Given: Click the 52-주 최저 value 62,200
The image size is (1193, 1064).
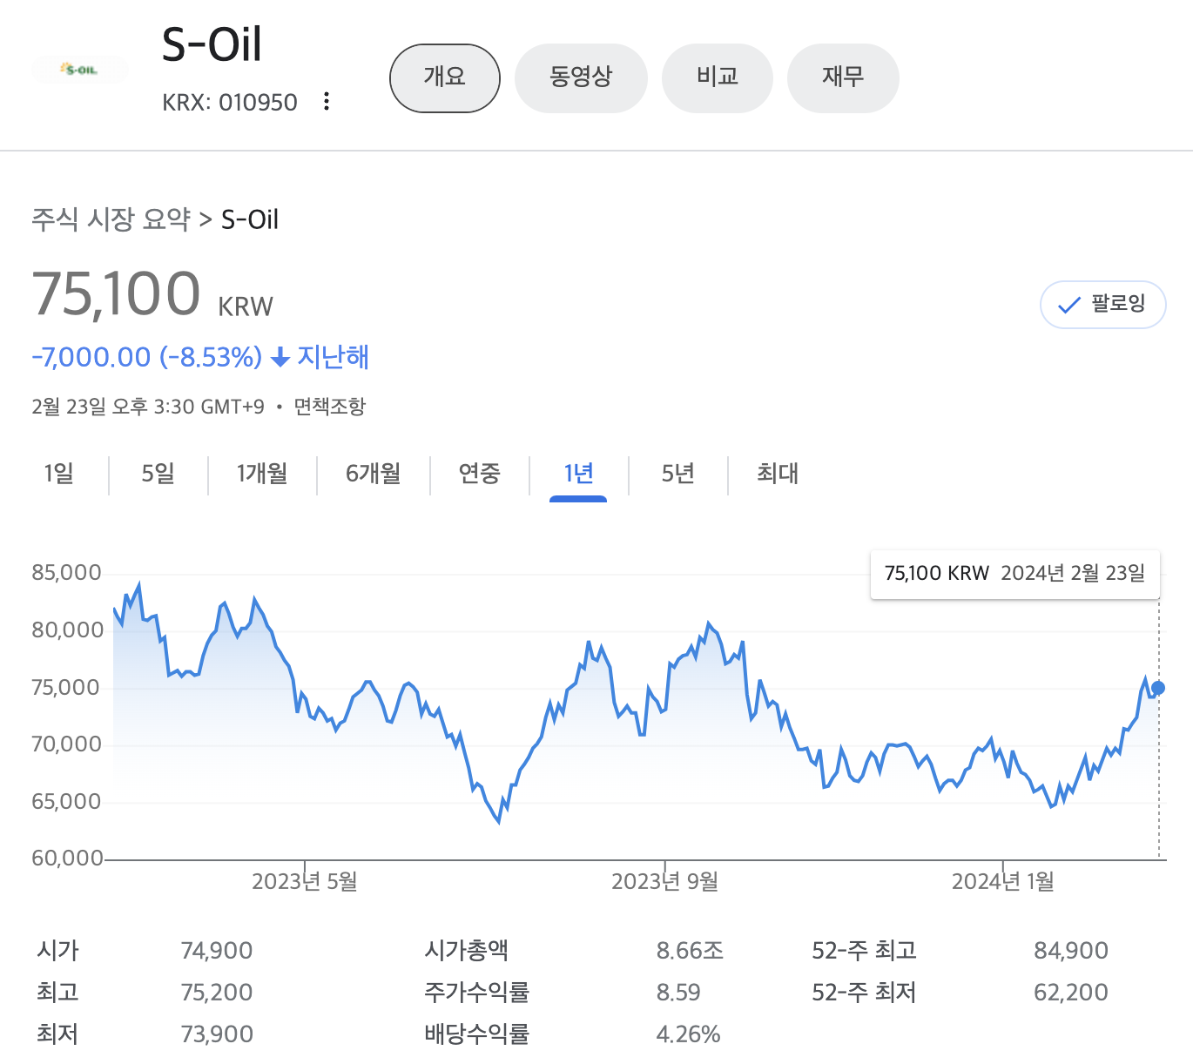Looking at the screenshot, I should (1071, 993).
